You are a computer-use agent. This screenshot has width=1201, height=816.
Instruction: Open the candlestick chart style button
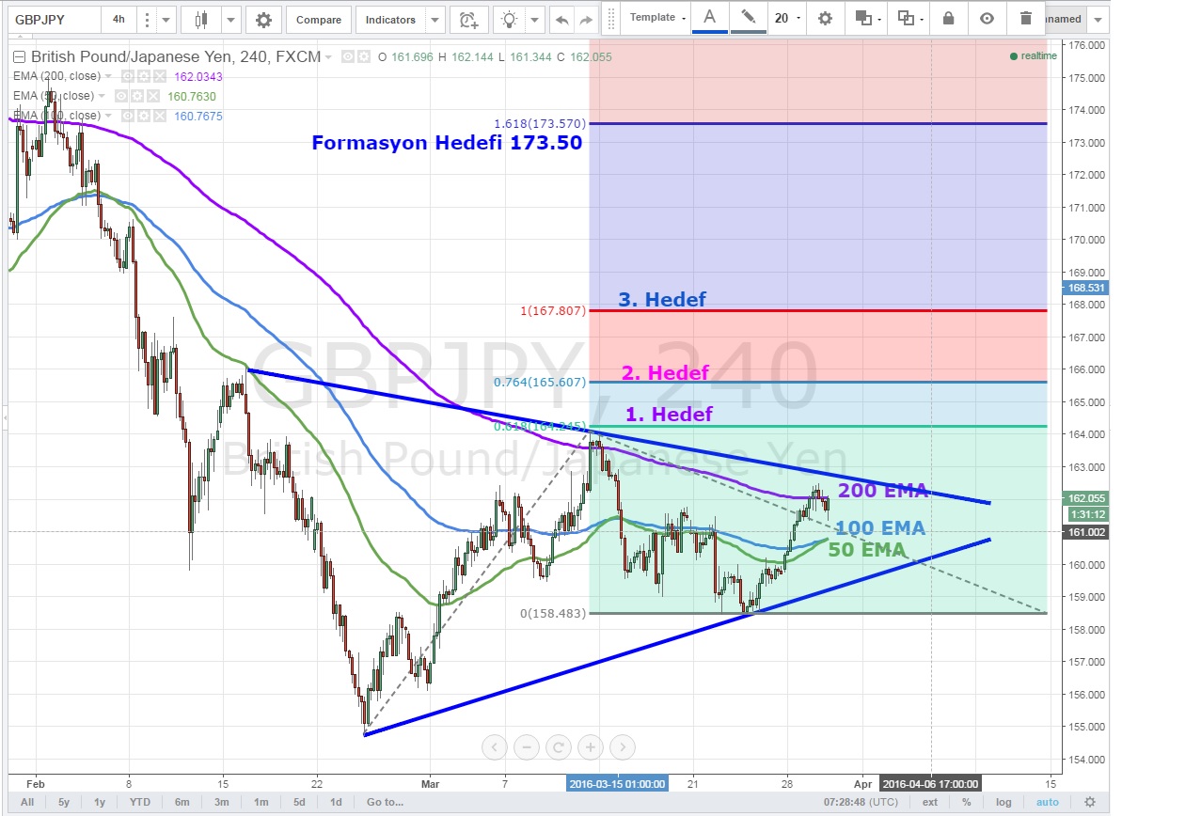tap(200, 20)
